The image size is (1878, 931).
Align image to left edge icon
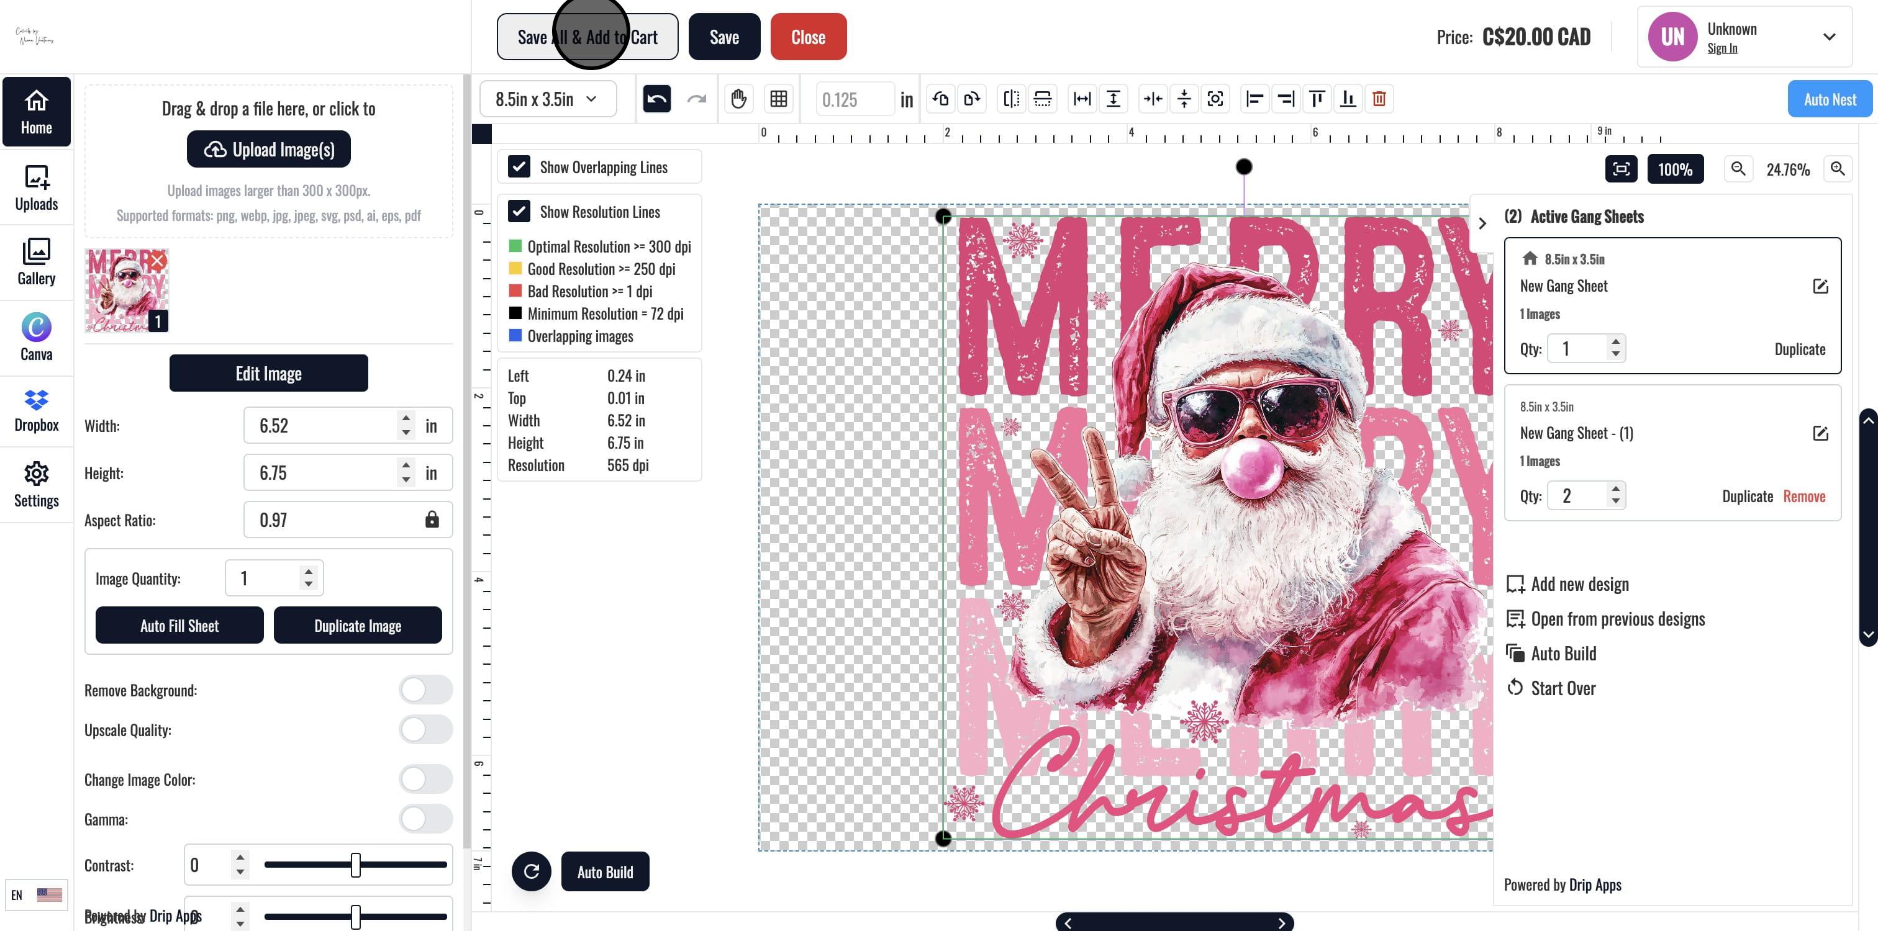1254,99
